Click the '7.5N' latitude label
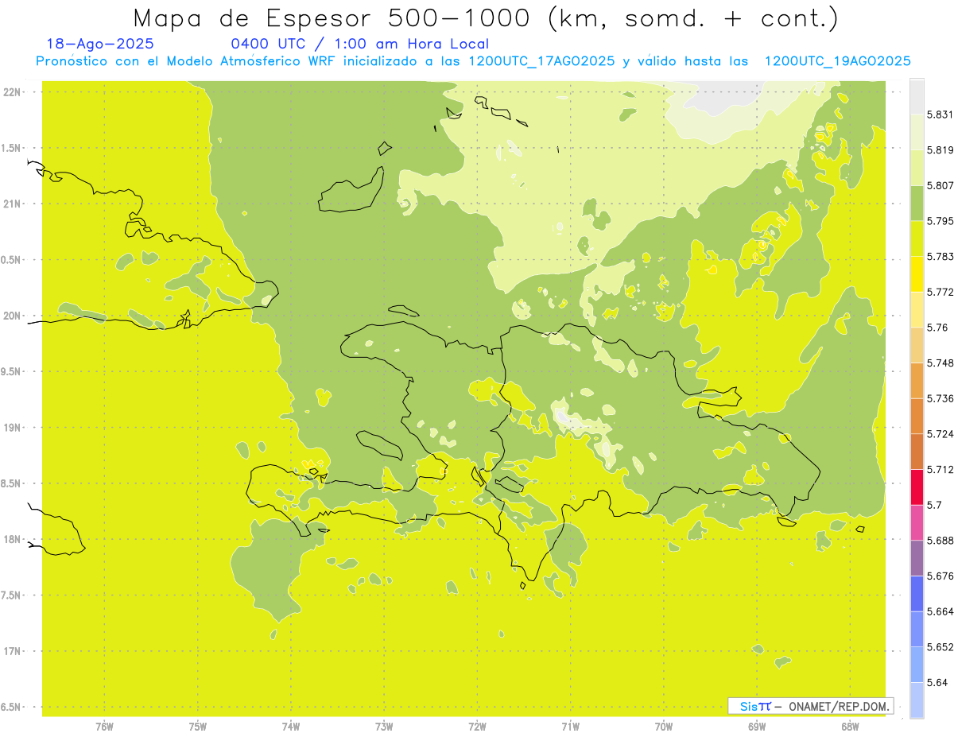Screen dimensions: 954x737 click(12, 595)
